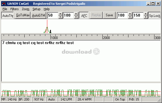Click in the input field showing 150

138,15
